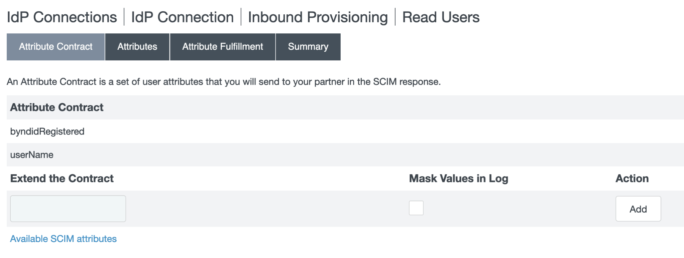Open the IdP Connections breadcrumb

tap(62, 17)
